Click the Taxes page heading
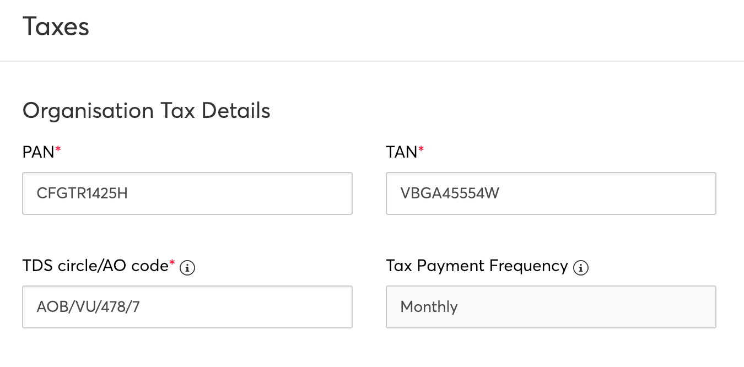The height and width of the screenshot is (367, 744). point(56,26)
